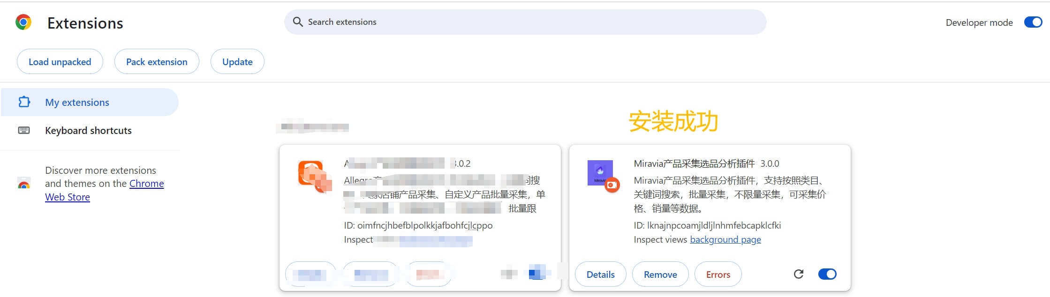Click Load unpacked button
Viewport: 1050px width, 297px height.
(x=60, y=61)
